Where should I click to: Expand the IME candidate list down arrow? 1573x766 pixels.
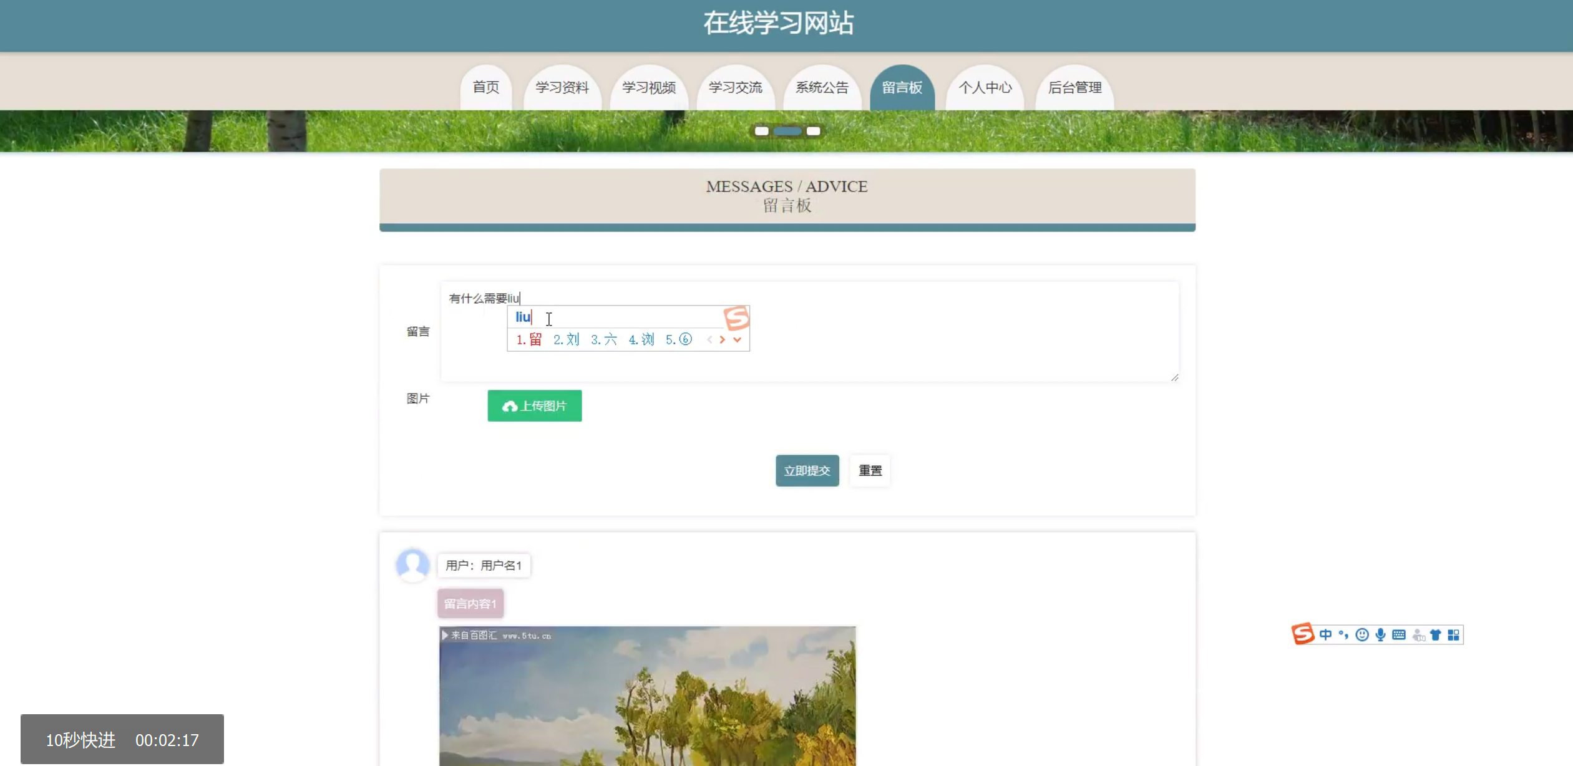tap(738, 340)
